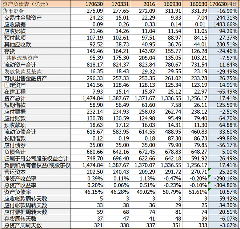Select the 1,370.07 cell in 2016 column
This screenshot has width=240, height=229.
pyautogui.click(x=143, y=165)
